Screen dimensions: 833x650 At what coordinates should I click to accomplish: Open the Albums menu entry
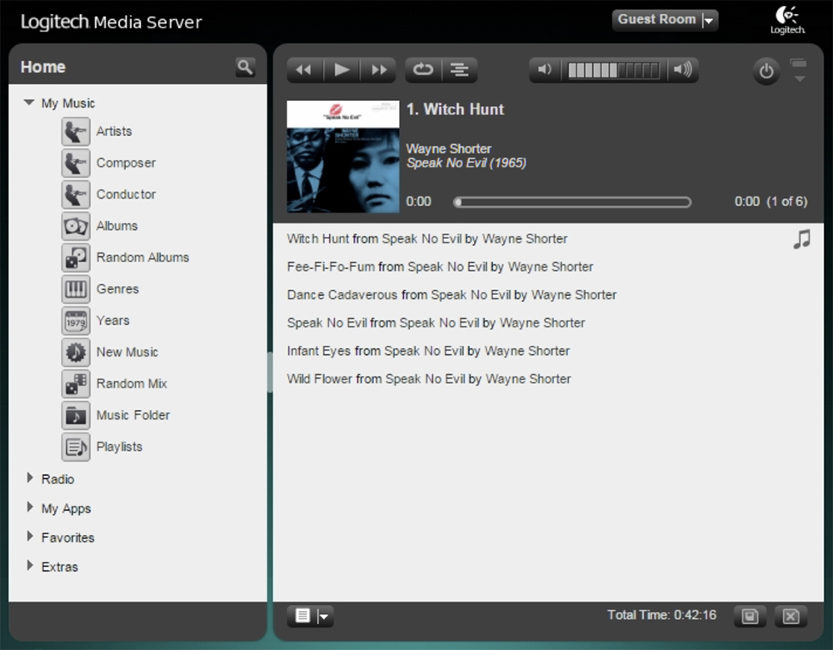coord(117,226)
